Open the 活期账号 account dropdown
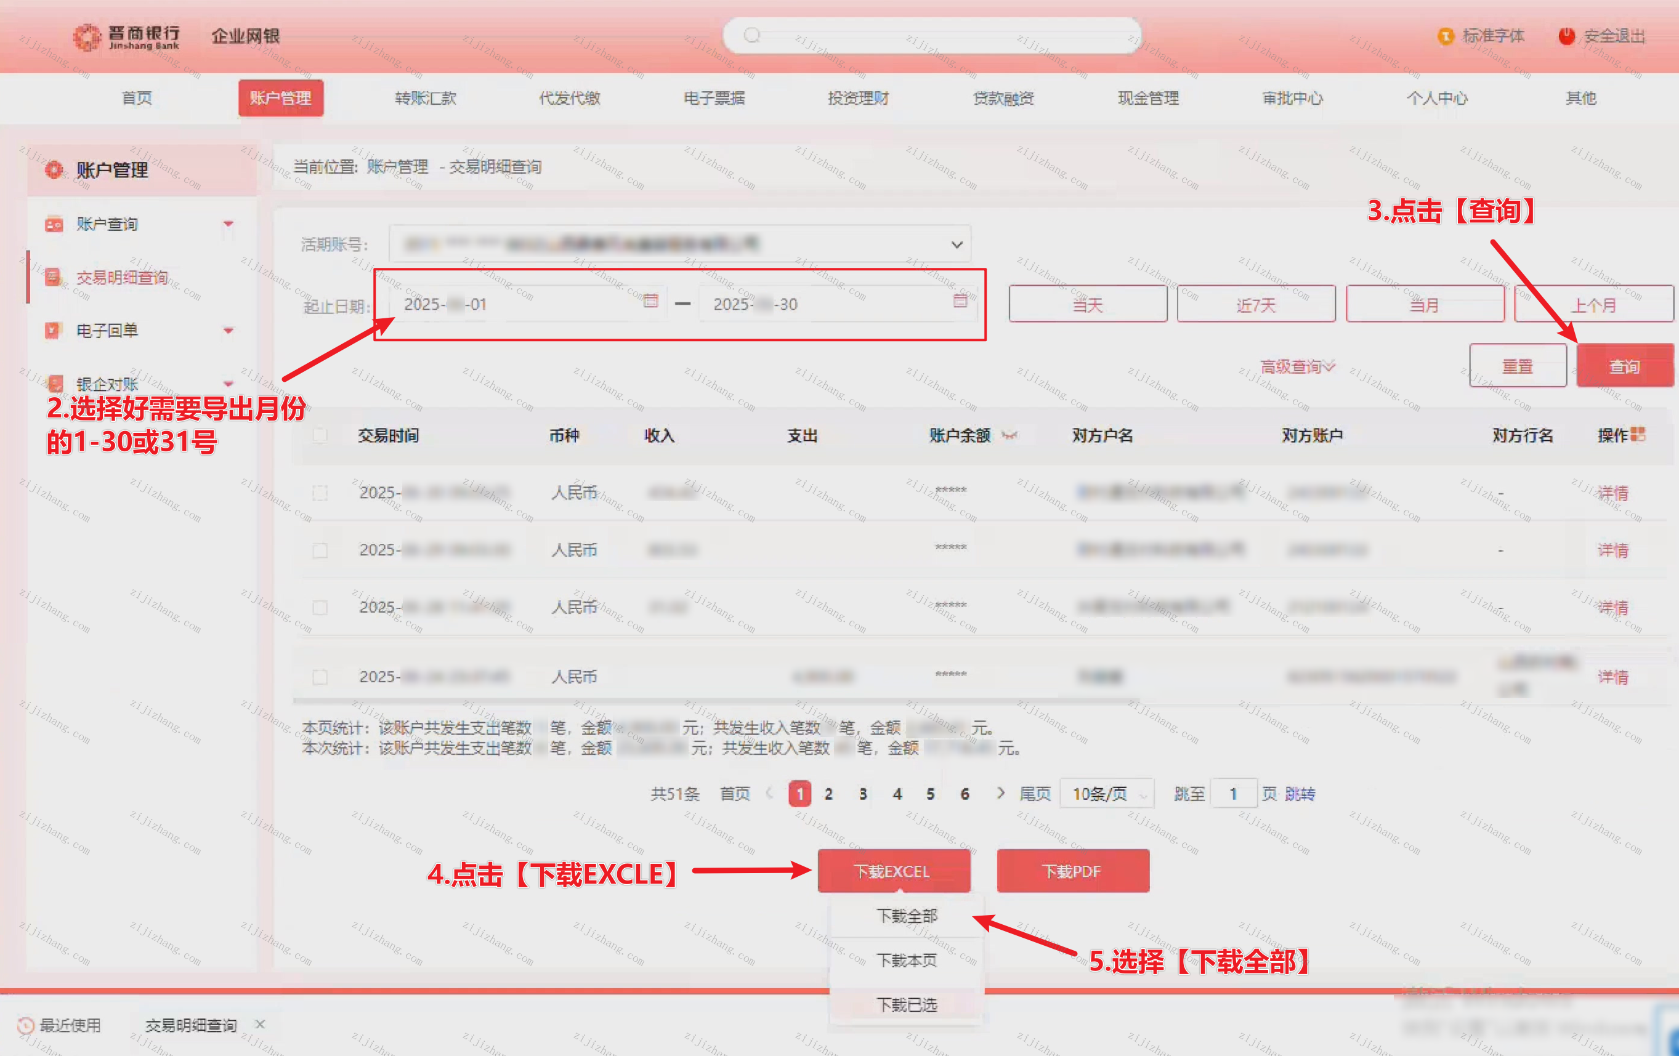 680,244
